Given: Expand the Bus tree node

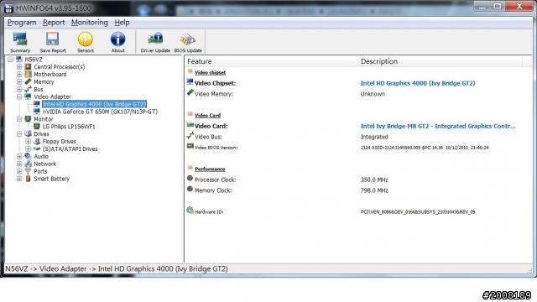Looking at the screenshot, I should coord(19,90).
